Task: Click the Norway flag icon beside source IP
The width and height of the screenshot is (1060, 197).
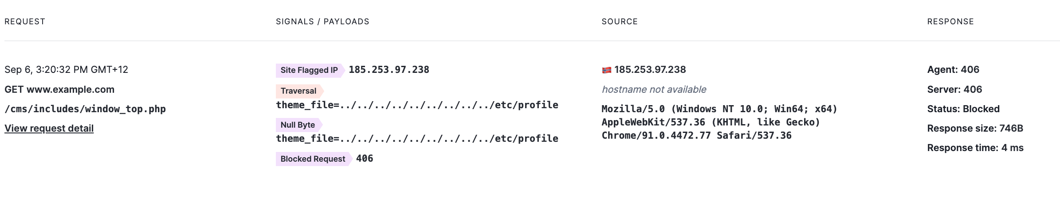Action: click(x=606, y=70)
